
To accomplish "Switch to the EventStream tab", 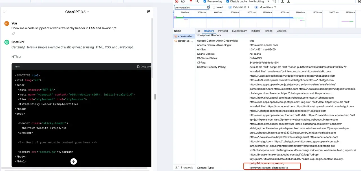I will point(239,31).
